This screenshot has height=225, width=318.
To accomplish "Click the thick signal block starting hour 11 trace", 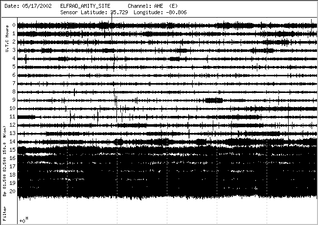I will pyautogui.click(x=26, y=117).
